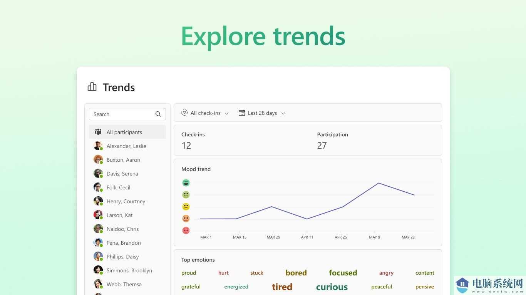Click the calendar icon by Last 28 days
The height and width of the screenshot is (295, 526).
click(x=242, y=113)
